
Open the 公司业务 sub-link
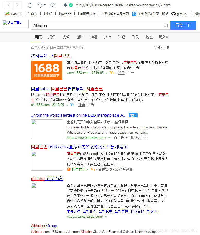click(x=89, y=211)
